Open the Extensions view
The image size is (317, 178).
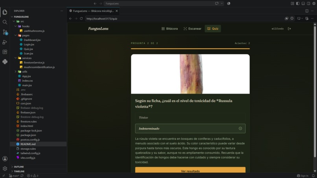pyautogui.click(x=5, y=52)
